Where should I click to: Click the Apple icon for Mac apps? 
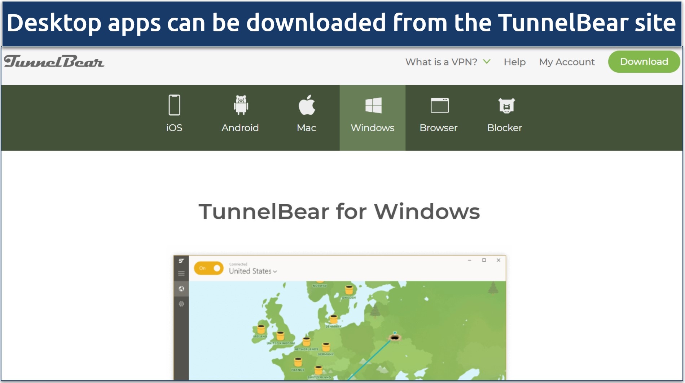tap(306, 104)
